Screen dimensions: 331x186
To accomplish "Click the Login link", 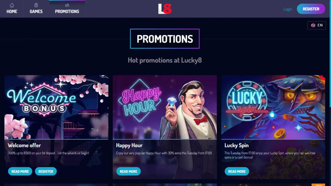I will coord(287,9).
